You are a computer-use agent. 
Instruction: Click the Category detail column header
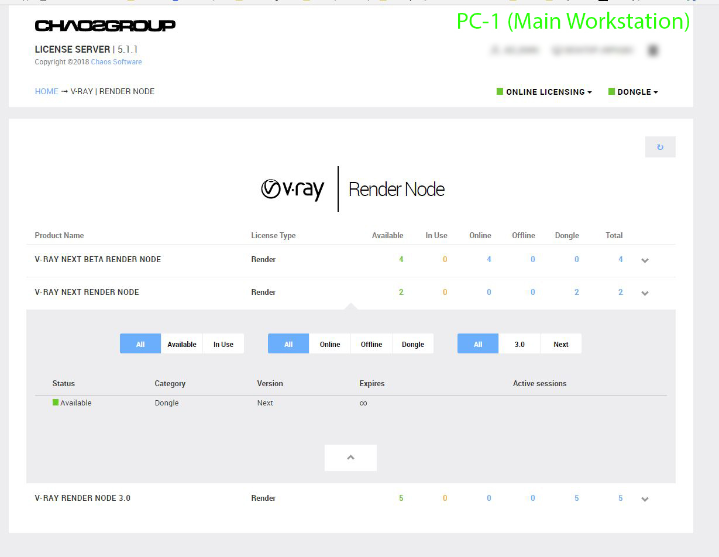170,383
